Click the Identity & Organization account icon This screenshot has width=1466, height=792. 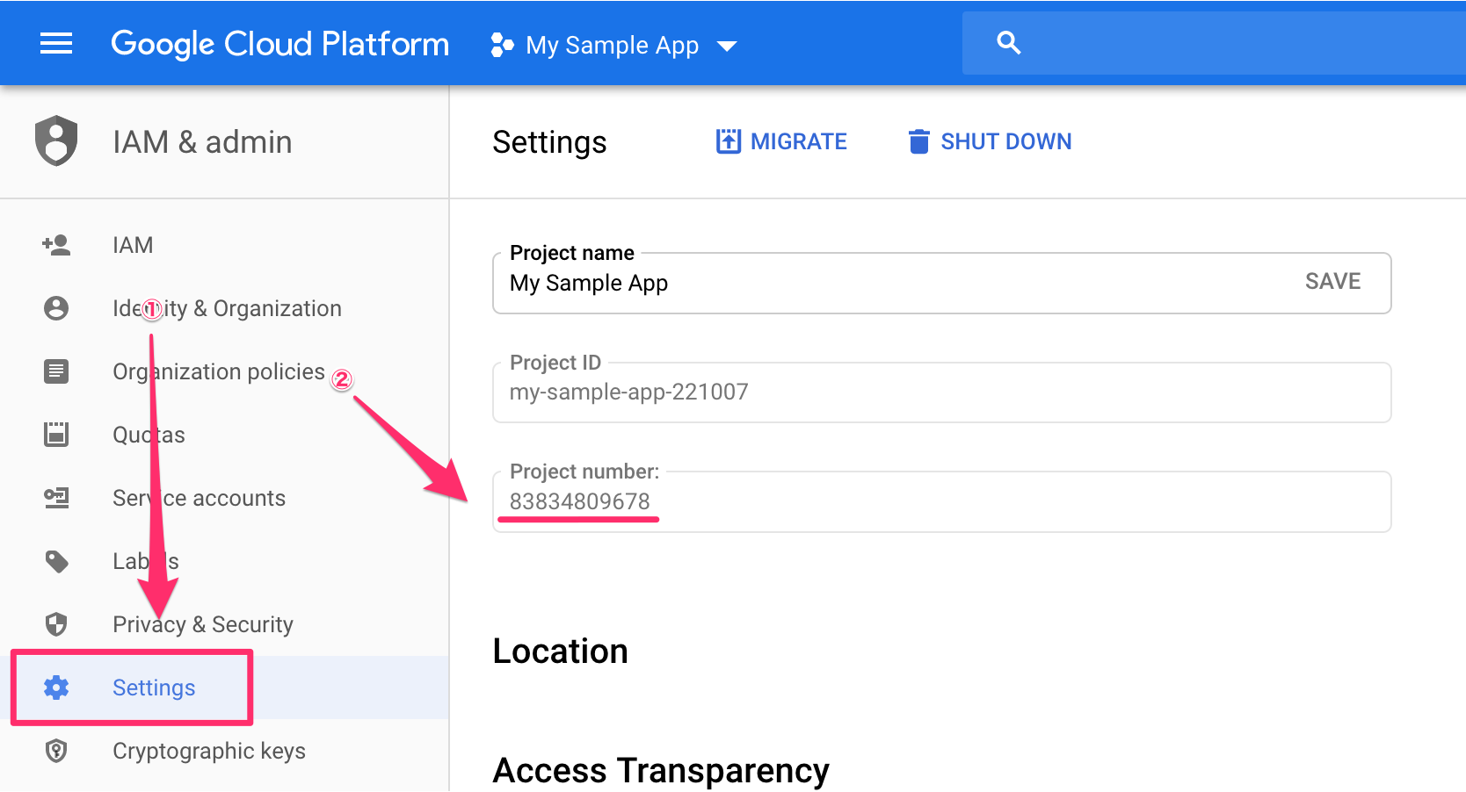coord(56,308)
